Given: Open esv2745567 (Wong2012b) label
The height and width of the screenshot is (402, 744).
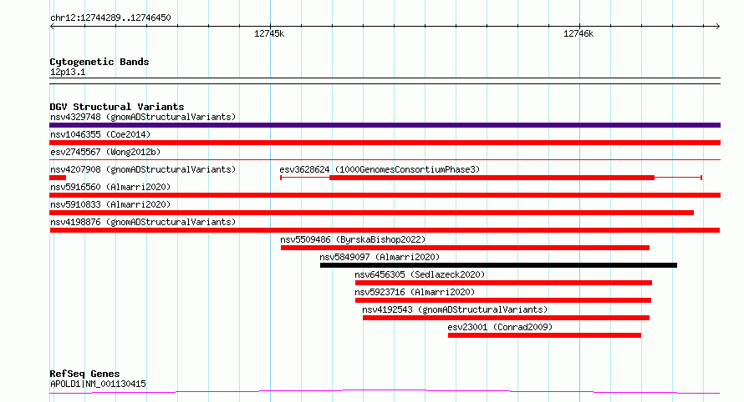Looking at the screenshot, I should click(105, 152).
